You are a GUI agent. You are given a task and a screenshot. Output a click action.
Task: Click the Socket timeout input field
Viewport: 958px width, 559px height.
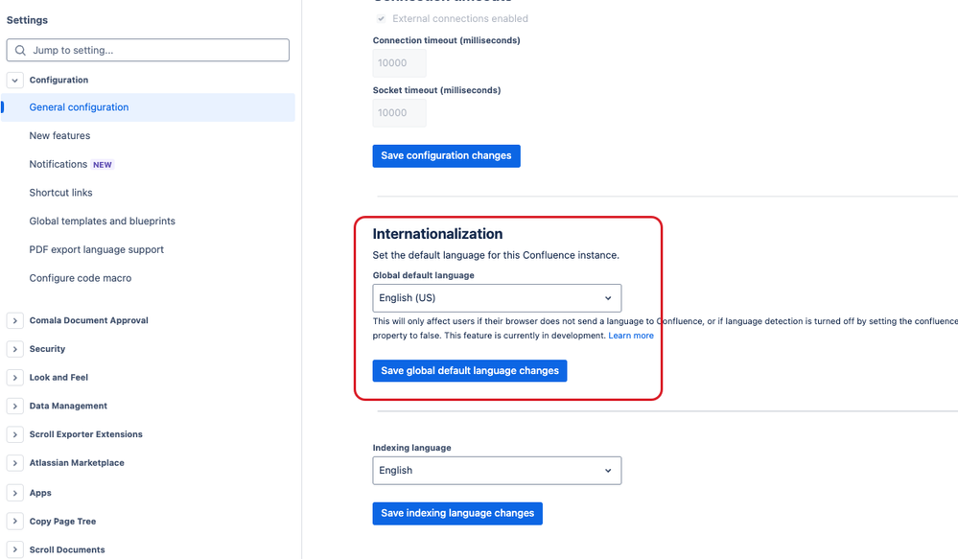[400, 113]
